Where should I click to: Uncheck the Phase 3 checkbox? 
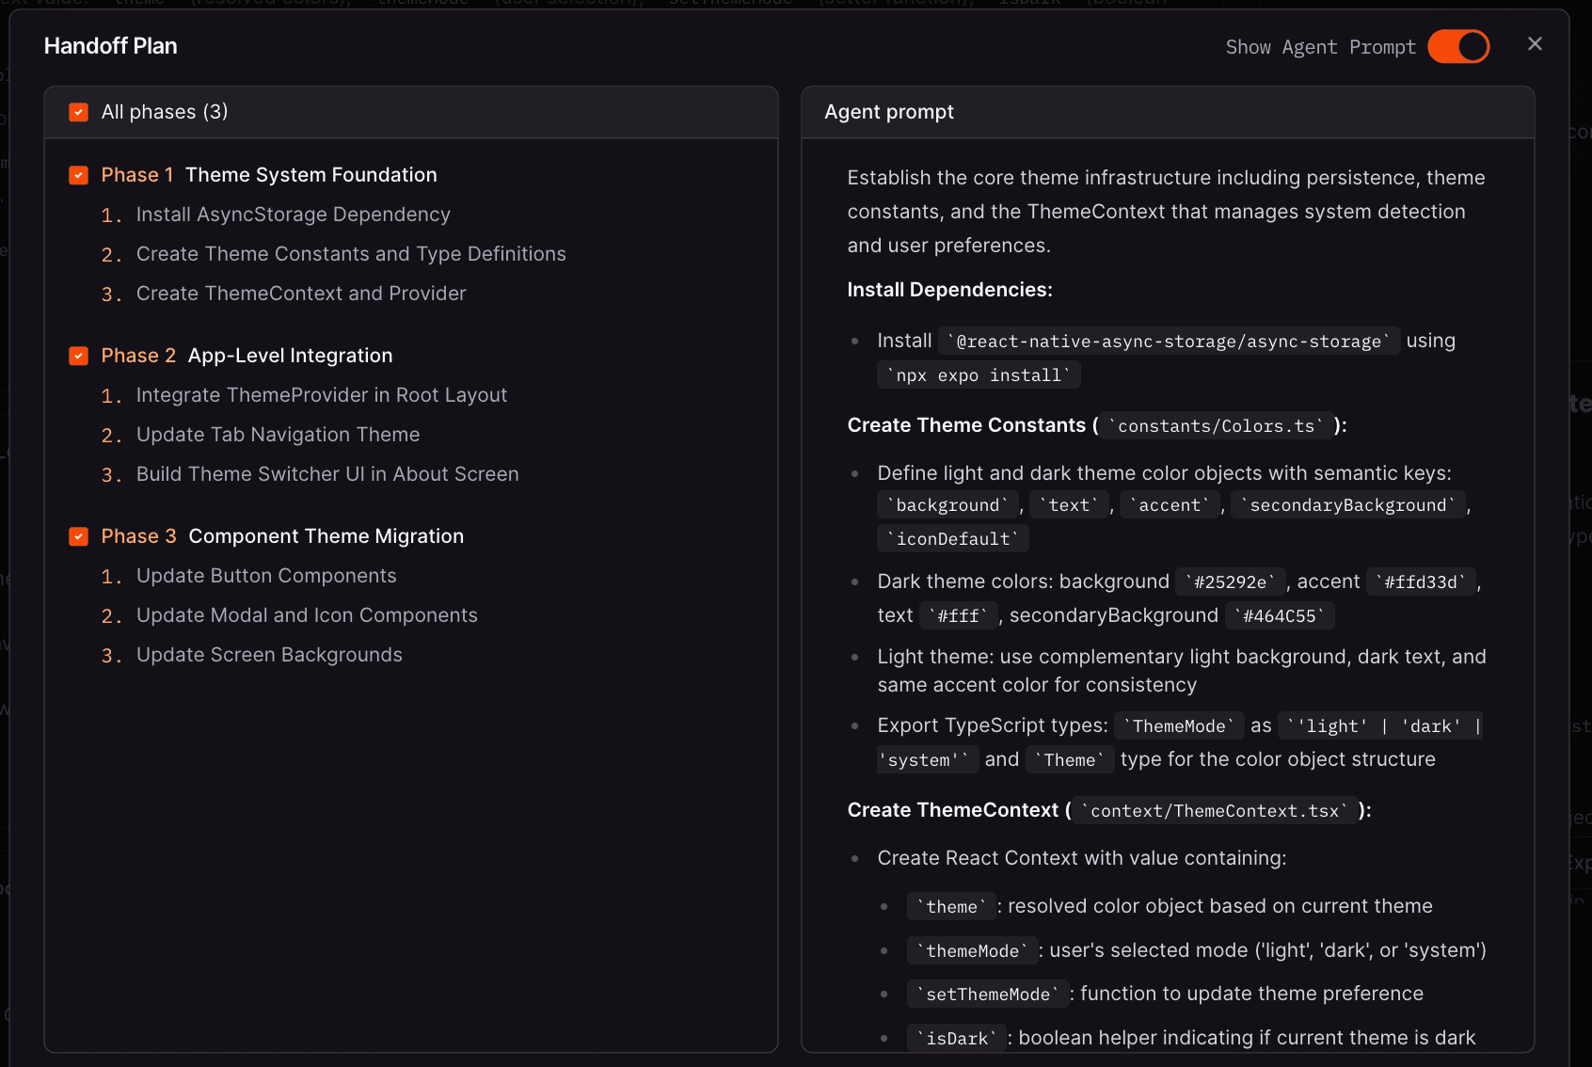pyautogui.click(x=79, y=536)
